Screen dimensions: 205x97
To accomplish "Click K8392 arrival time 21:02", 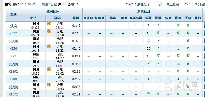I will click(60, 73).
